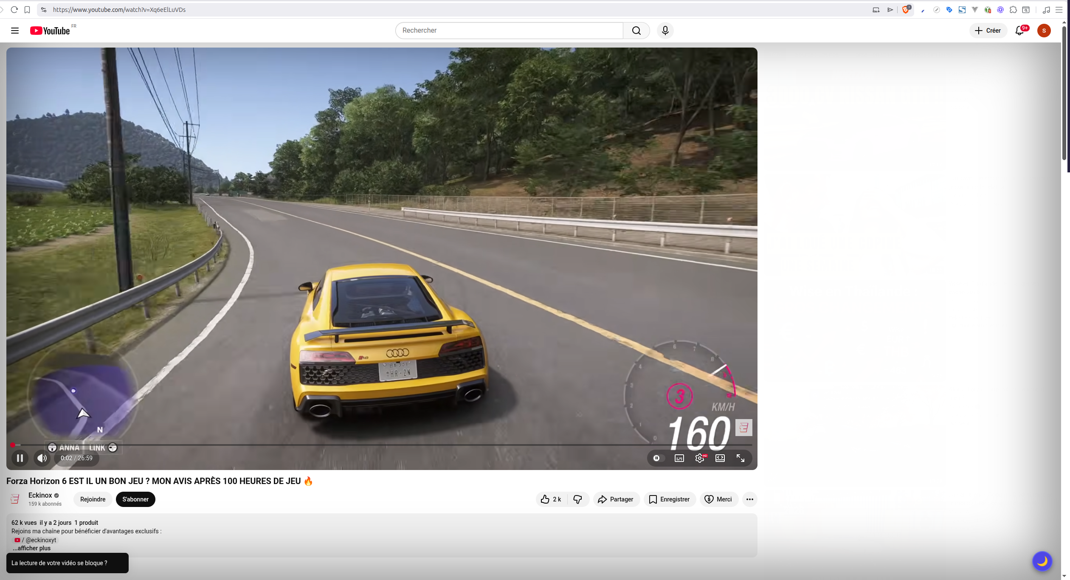Expand description with ...afficher plus
Screen dimensions: 1070x580
coord(31,548)
